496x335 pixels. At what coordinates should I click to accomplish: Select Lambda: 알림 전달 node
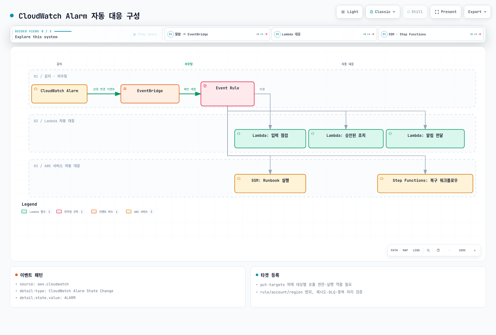(425, 139)
